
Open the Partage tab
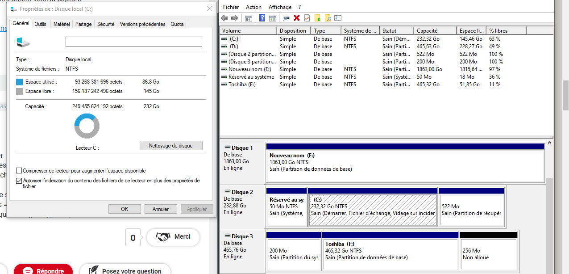(83, 24)
